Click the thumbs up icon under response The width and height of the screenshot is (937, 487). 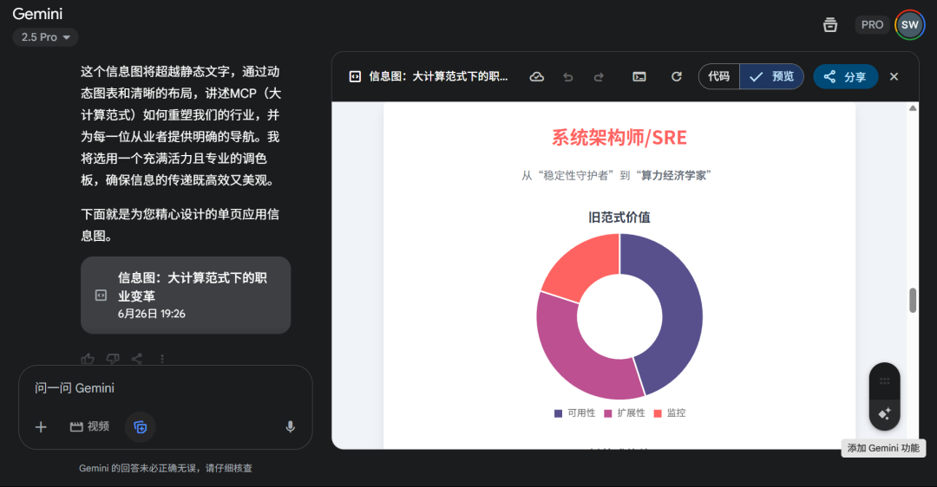pos(88,359)
